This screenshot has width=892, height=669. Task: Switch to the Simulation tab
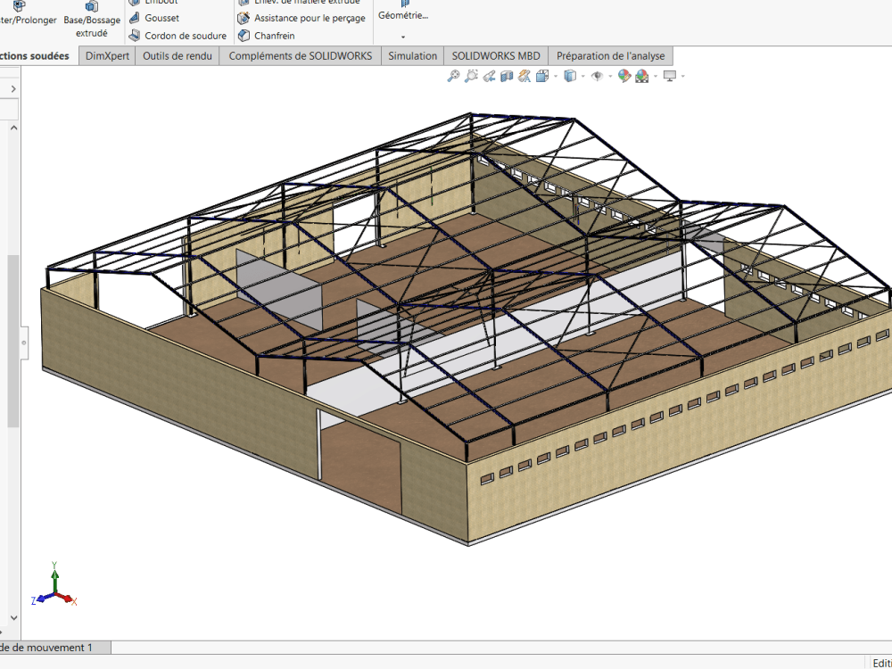point(411,55)
